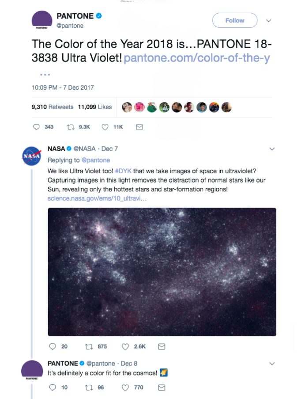
Task: Follow the Pantone account
Action: coord(235,20)
